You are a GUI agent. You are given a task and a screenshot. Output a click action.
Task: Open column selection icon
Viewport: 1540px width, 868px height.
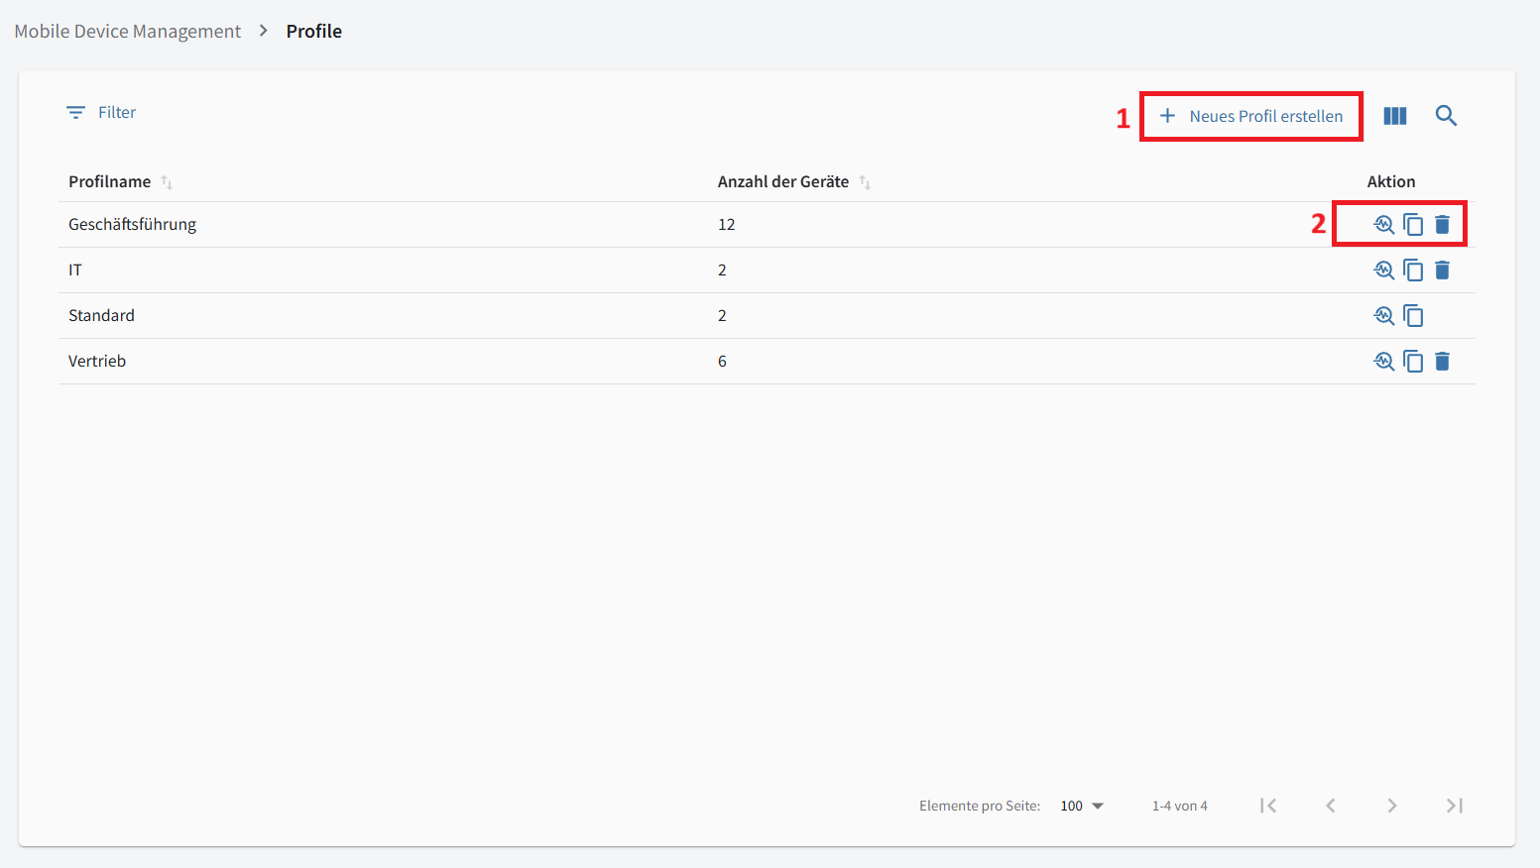tap(1395, 116)
